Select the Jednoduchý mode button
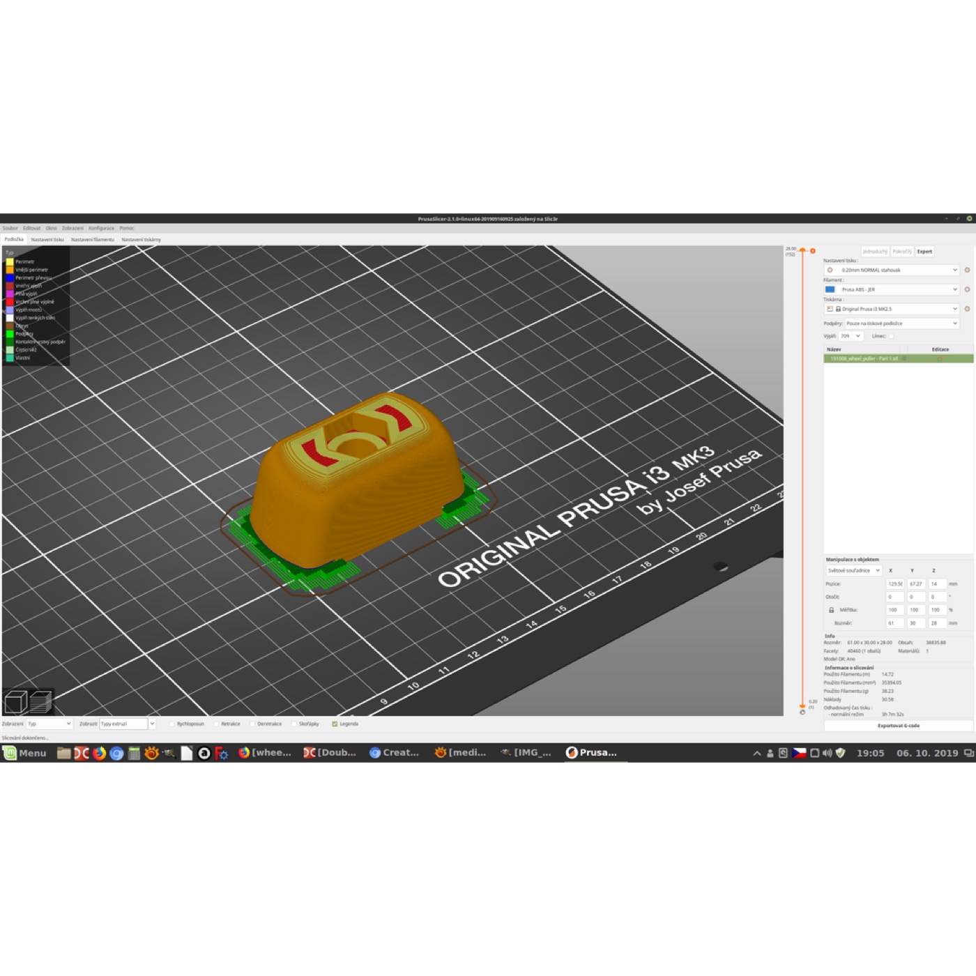 (875, 252)
